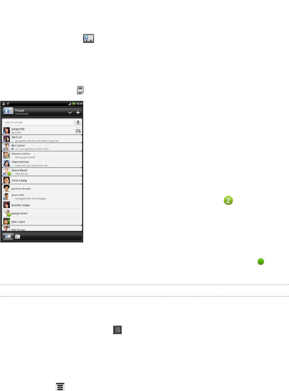Click the menu lines icon

click(x=60, y=387)
